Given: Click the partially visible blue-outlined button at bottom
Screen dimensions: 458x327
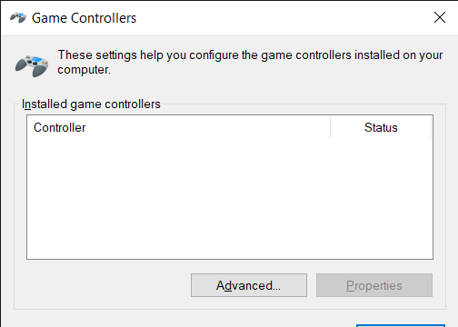Looking at the screenshot, I should click(x=401, y=325).
